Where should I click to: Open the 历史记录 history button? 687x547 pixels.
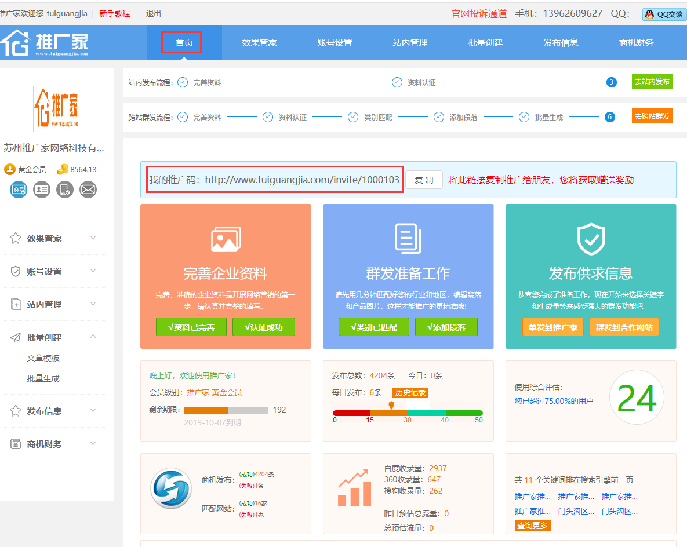410,392
